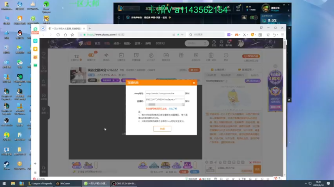Expand the fourth Douyu navigation dropdown
334x187 pixels.
pyautogui.click(x=127, y=43)
